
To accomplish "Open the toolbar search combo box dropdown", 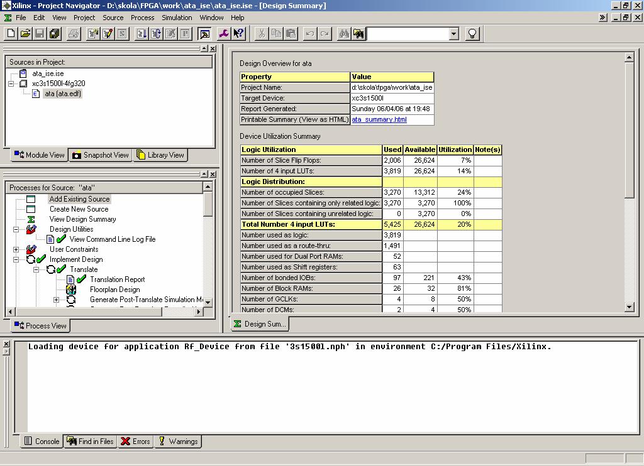I will tap(453, 34).
